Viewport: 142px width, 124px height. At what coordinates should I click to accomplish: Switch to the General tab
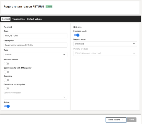[x=6, y=19]
